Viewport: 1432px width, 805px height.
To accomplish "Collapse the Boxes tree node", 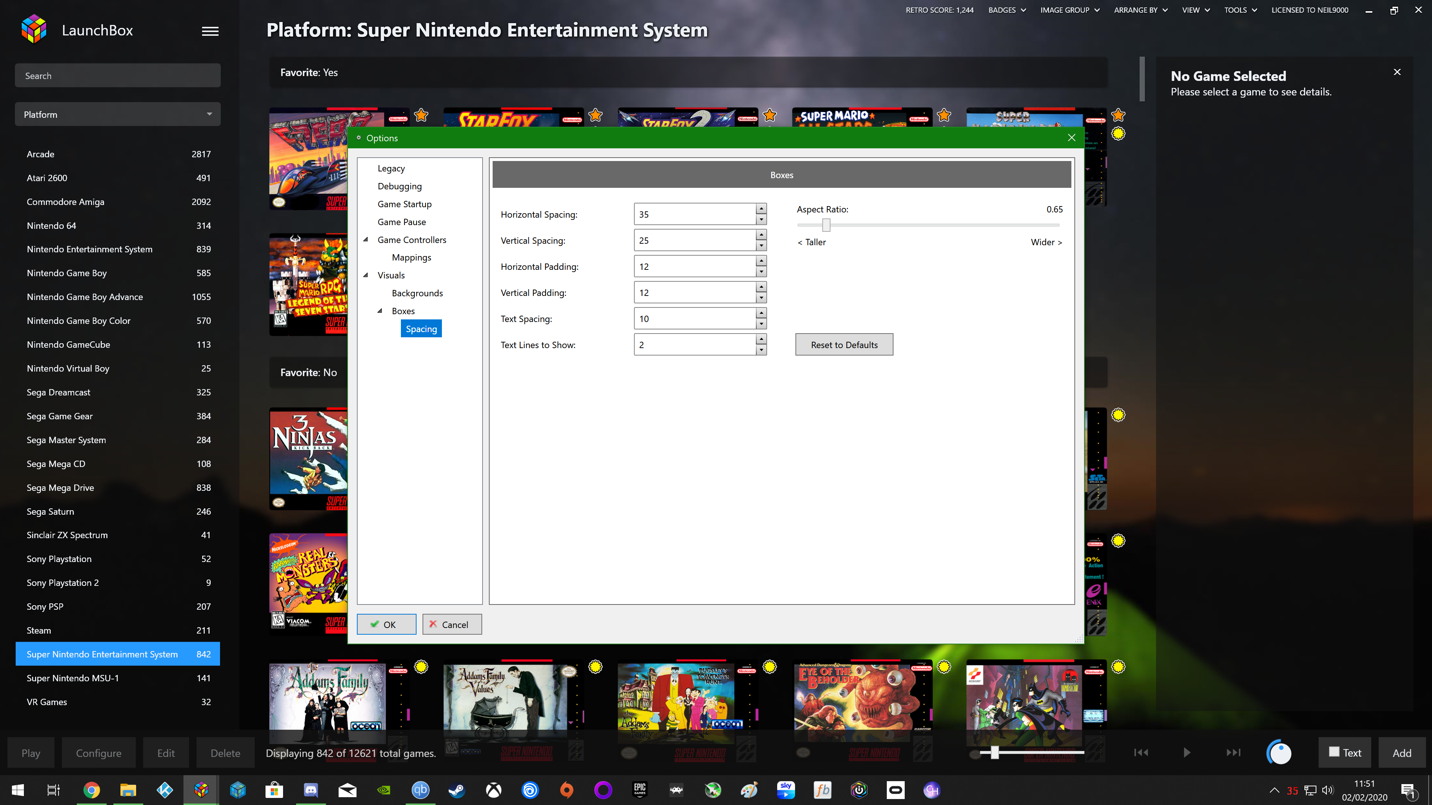I will click(380, 311).
